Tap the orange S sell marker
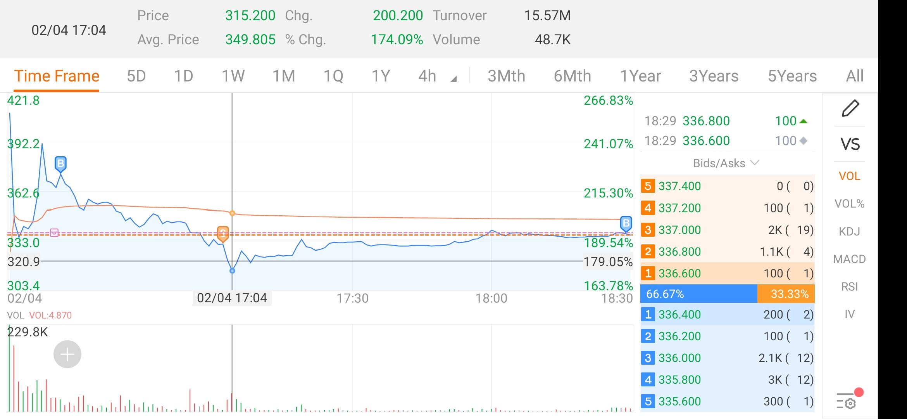Screen dimensions: 907x419 click(x=223, y=234)
